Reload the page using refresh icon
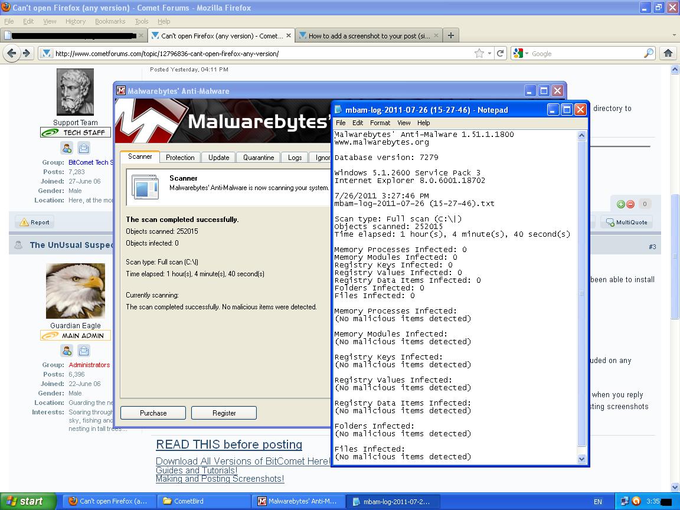The image size is (680, 510). tap(500, 53)
